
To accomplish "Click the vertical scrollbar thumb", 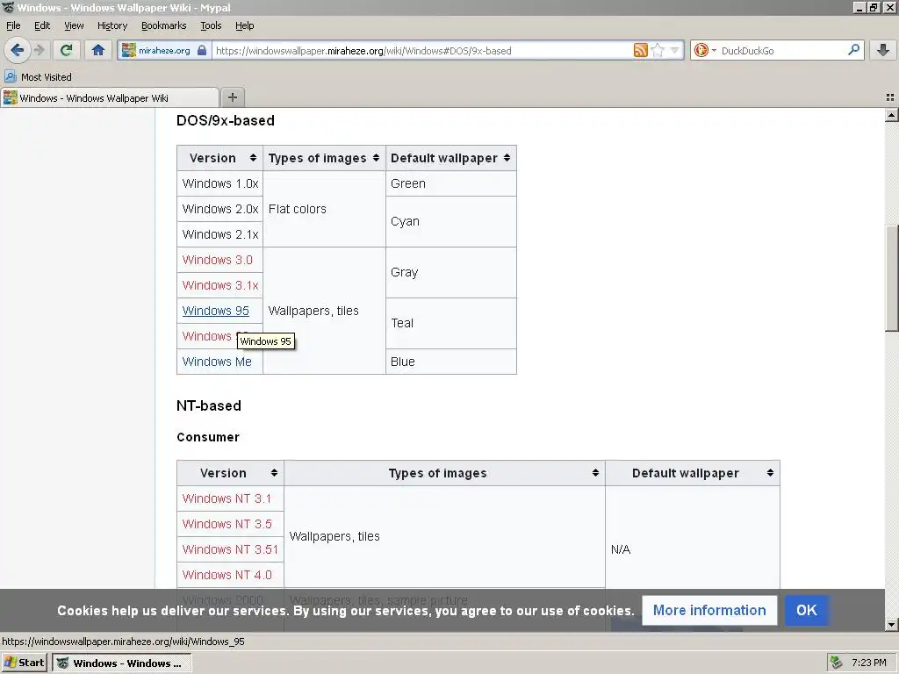I will point(891,278).
